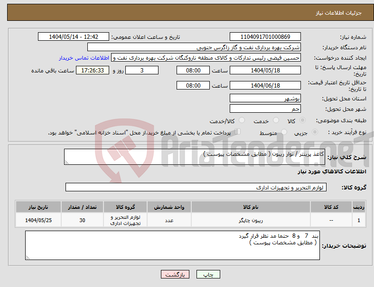Click the unit cell عدد
This screenshot has height=287, width=374.
[x=169, y=220]
